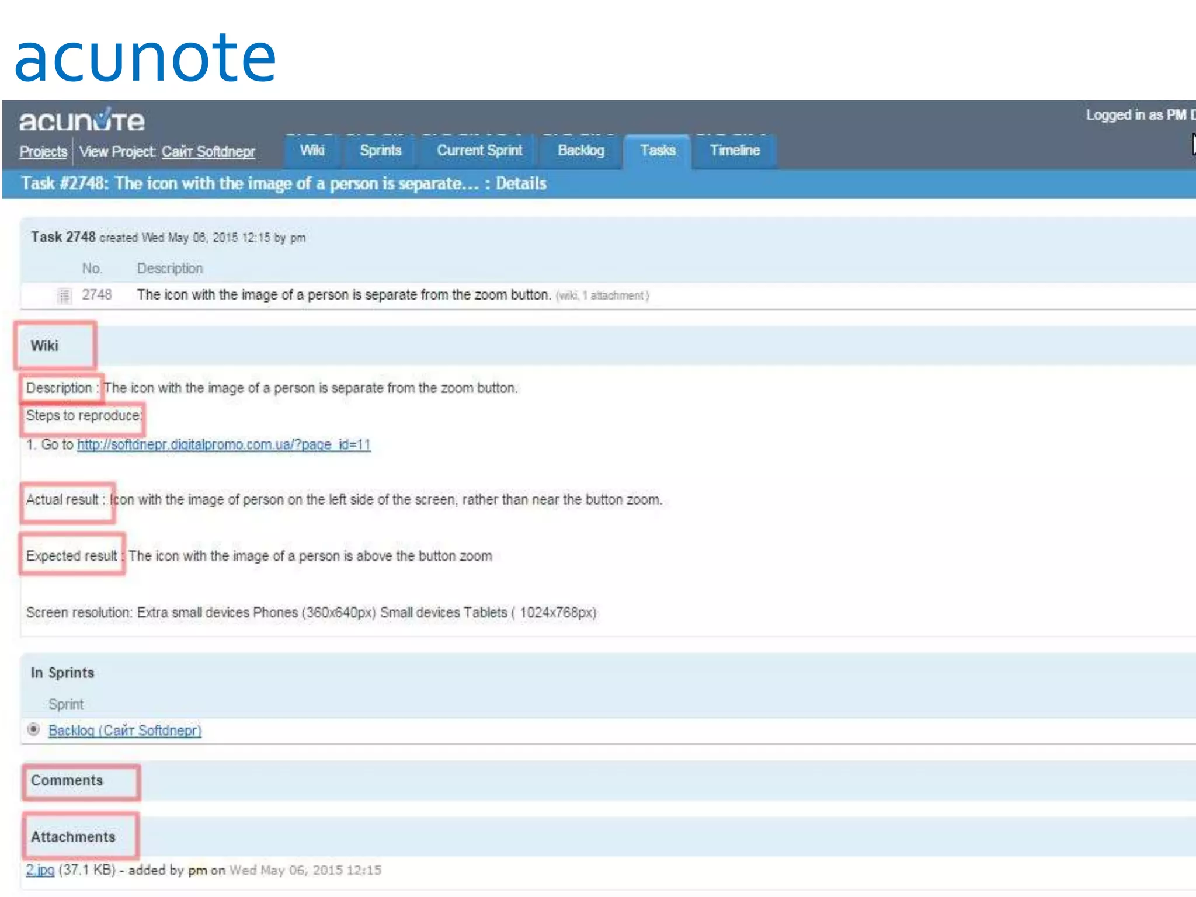Click the In Sprints section header
This screenshot has width=1196, height=897.
(x=62, y=673)
